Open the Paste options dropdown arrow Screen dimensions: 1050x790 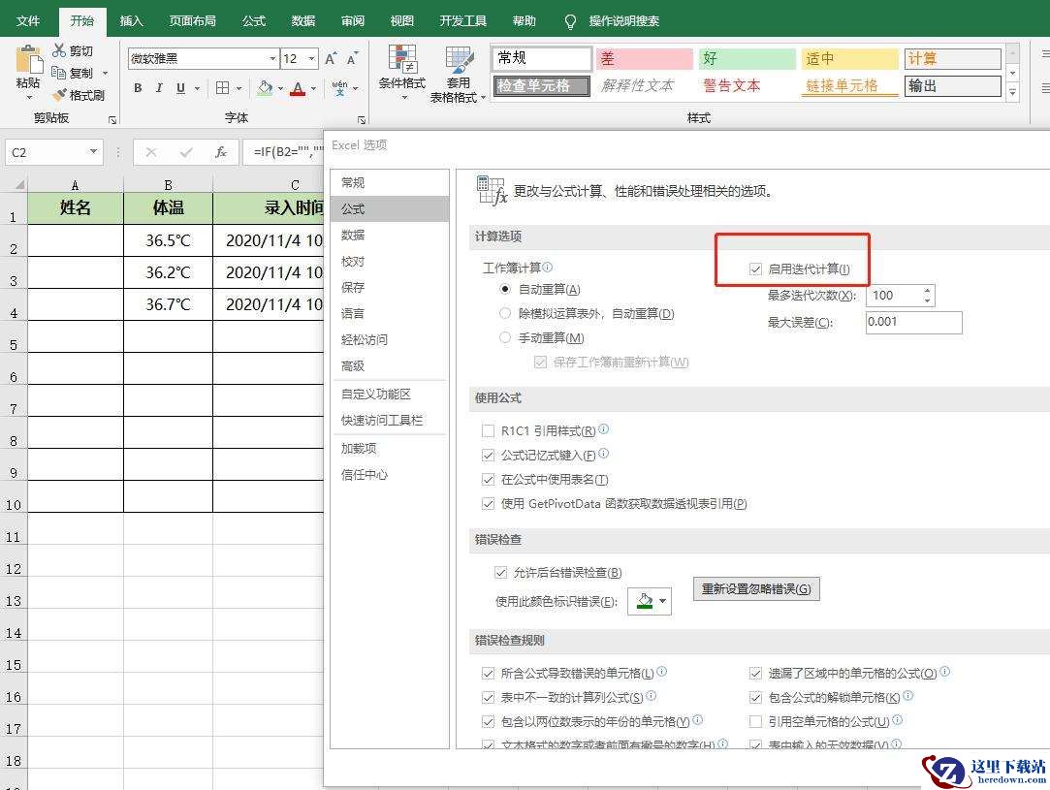[x=29, y=98]
